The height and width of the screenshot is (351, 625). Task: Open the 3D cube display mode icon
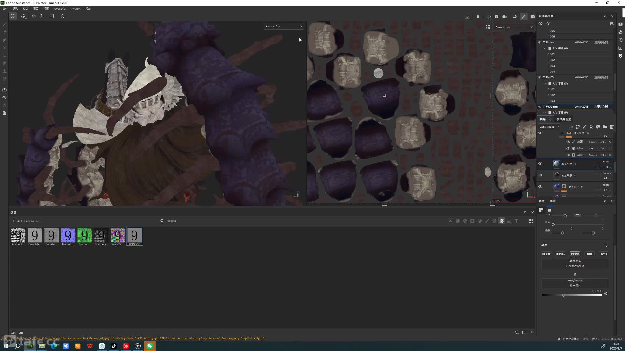[x=496, y=17]
